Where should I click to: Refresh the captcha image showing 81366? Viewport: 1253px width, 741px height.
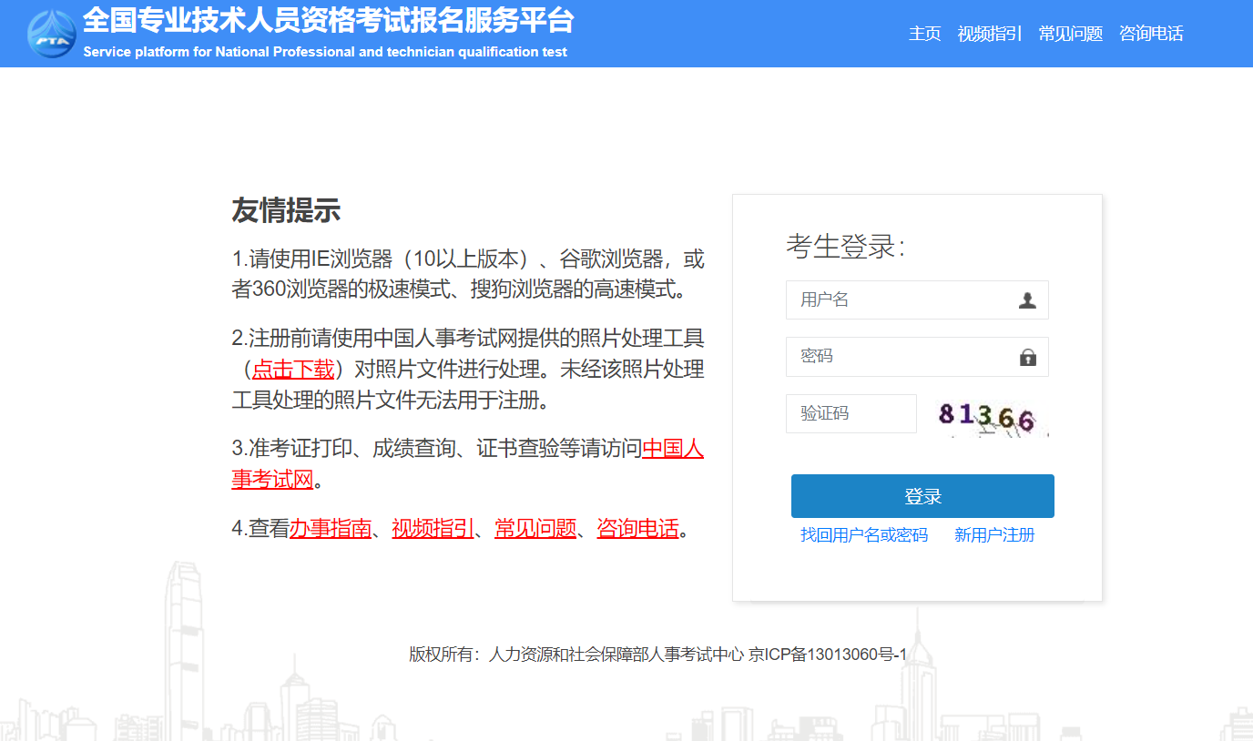991,419
